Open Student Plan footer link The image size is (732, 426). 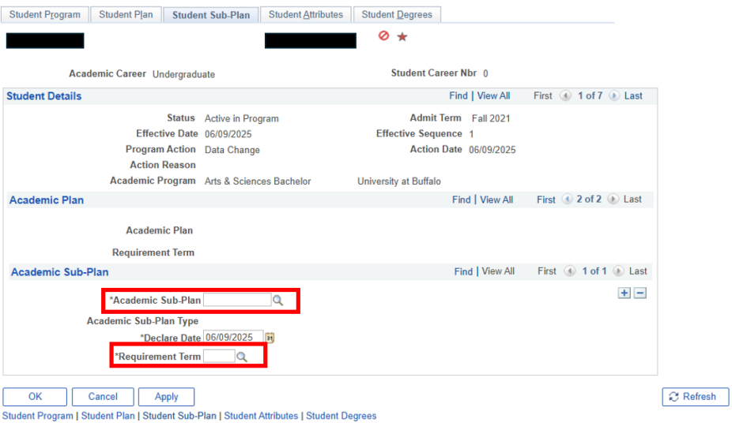(x=108, y=416)
